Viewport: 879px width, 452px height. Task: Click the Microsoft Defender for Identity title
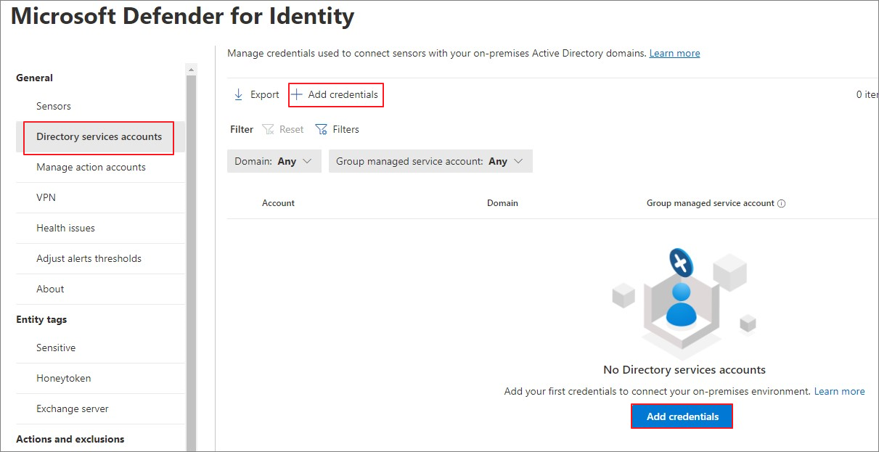(x=183, y=16)
